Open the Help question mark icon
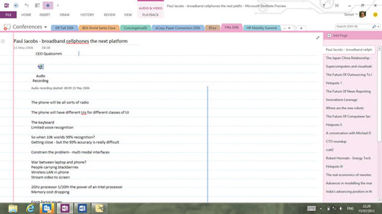The width and height of the screenshot is (382, 214). click(x=324, y=5)
